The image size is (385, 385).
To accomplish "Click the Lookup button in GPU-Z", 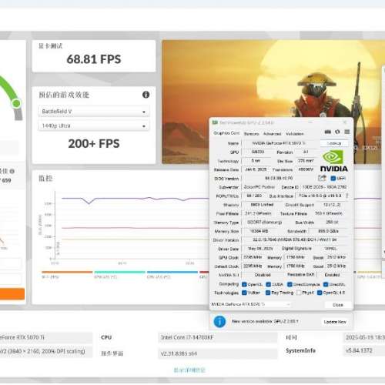I will [x=334, y=143].
